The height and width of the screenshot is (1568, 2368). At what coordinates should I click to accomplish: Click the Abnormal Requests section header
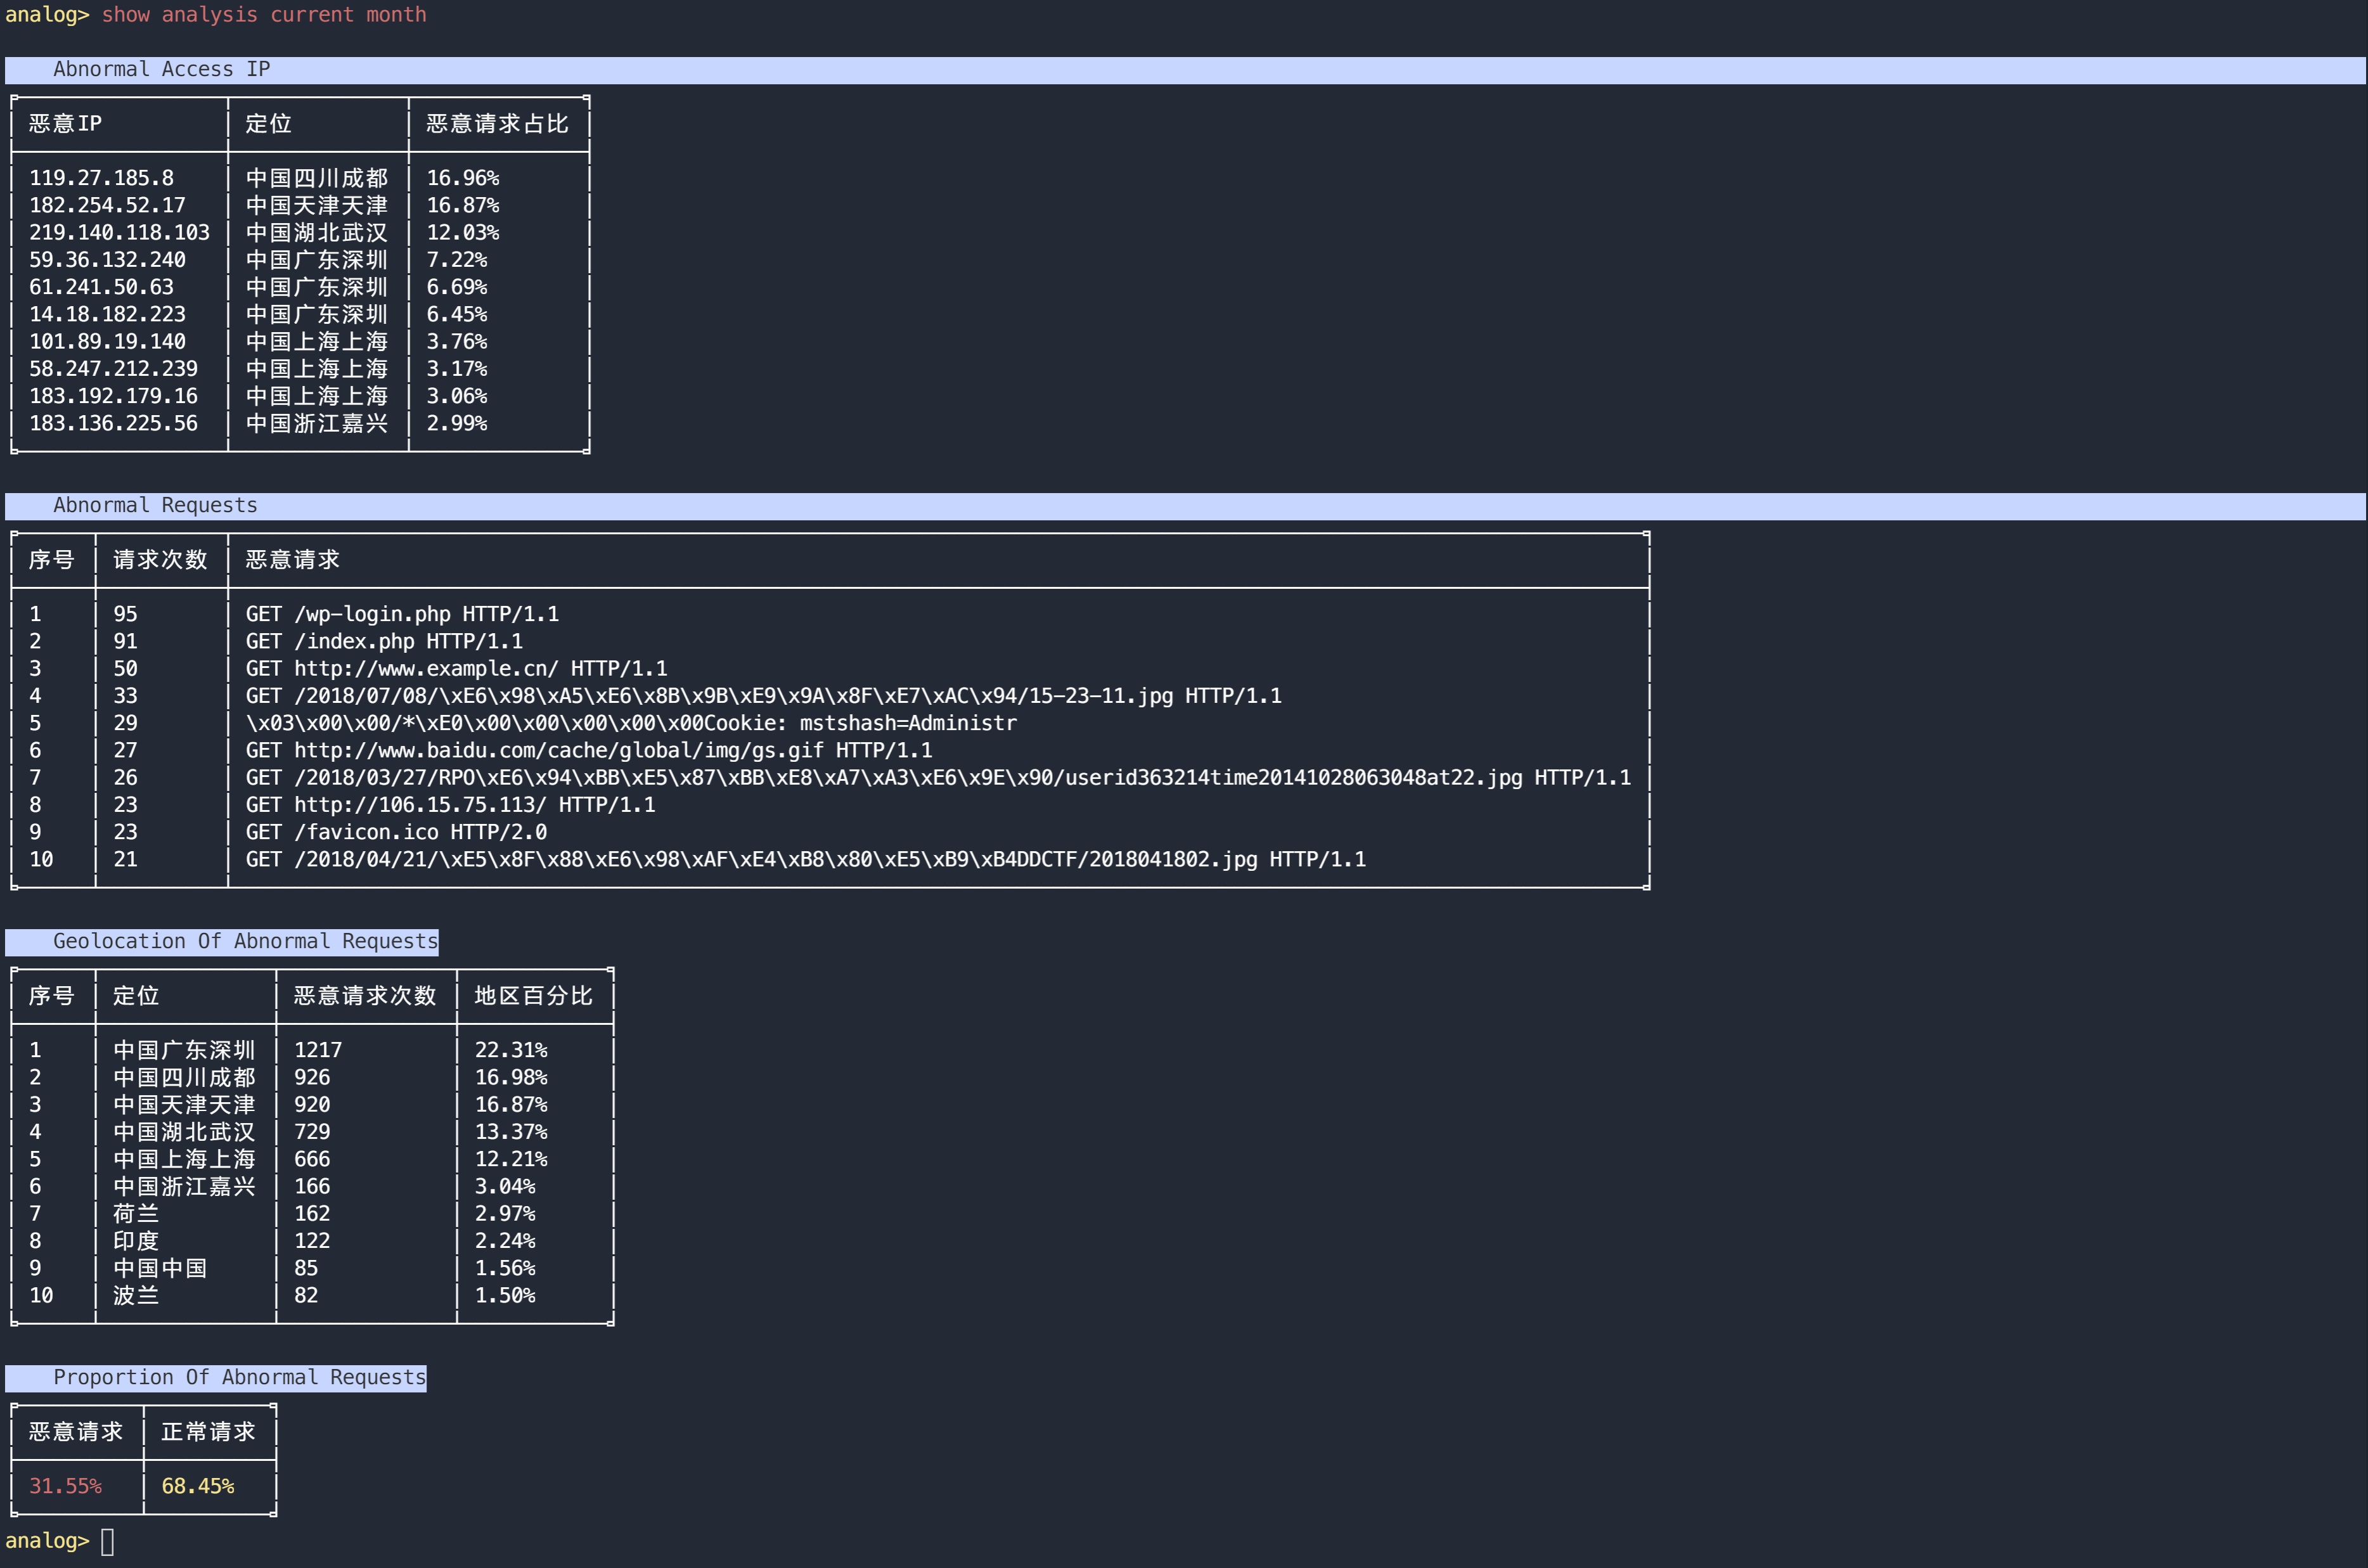coord(155,505)
